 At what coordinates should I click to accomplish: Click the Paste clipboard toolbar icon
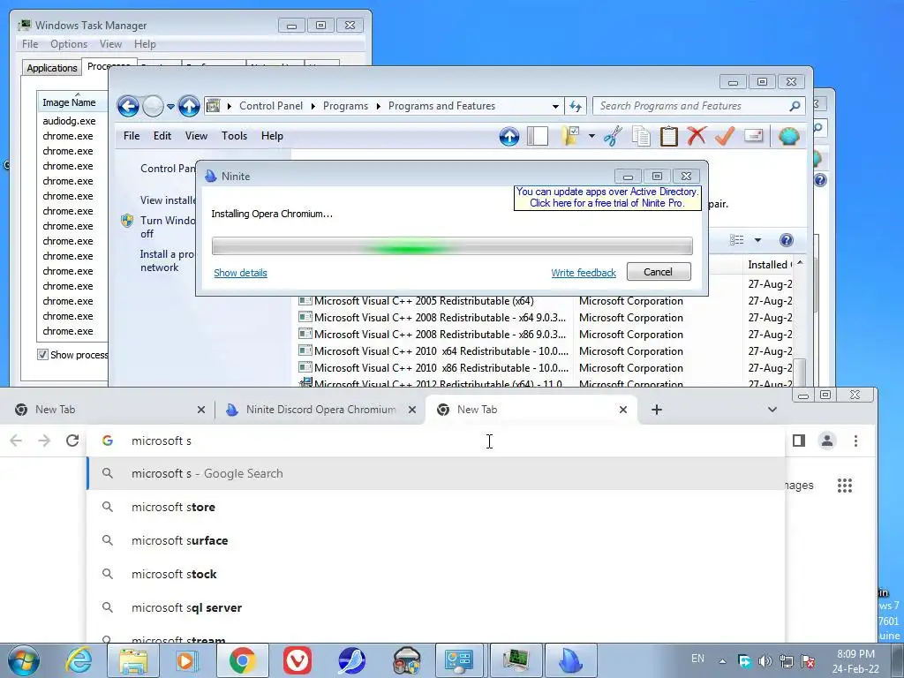669,136
